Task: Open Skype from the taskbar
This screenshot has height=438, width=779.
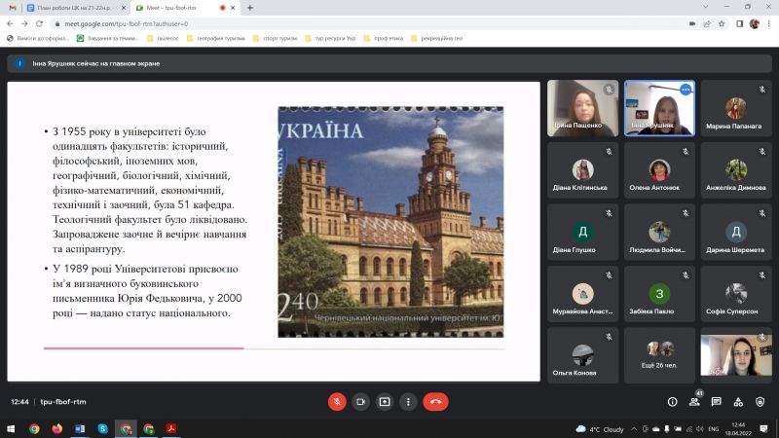Action: 103,428
